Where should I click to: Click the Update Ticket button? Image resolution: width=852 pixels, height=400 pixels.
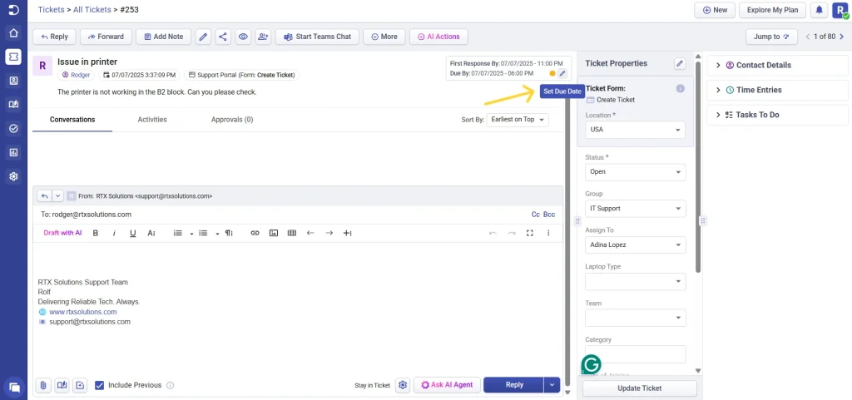[640, 388]
